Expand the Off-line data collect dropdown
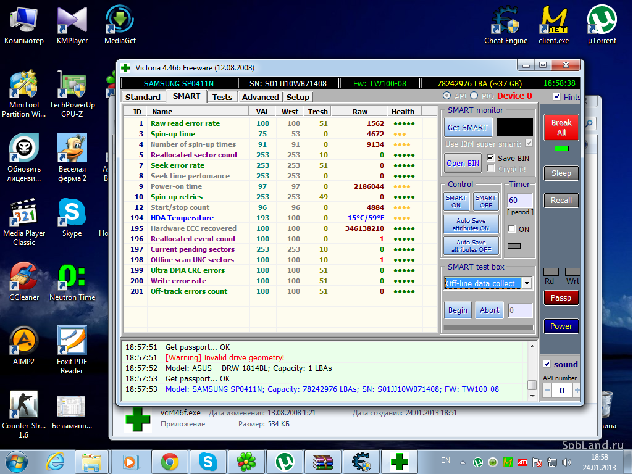The width and height of the screenshot is (633, 474). point(527,283)
